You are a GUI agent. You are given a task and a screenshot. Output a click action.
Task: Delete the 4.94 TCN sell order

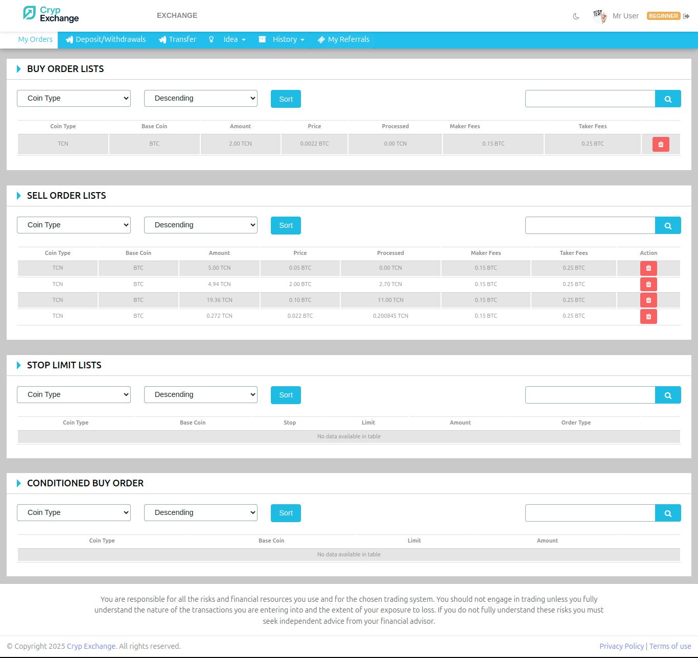[x=648, y=285]
